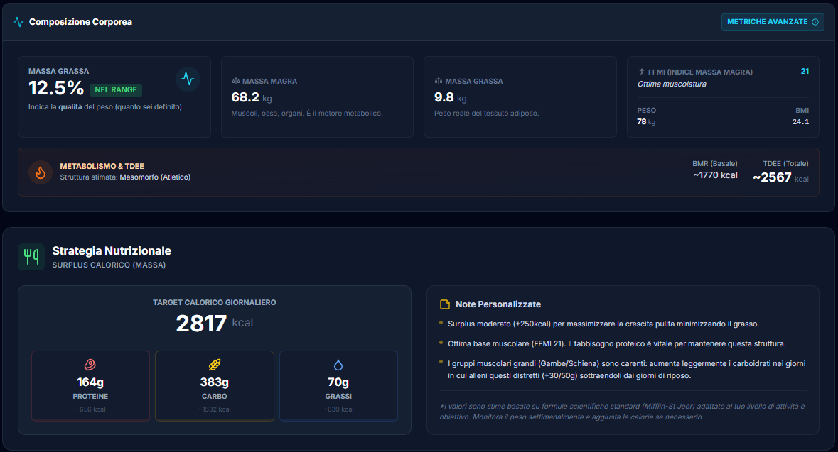Viewport: 838px width, 452px height.
Task: Click the note icon beside Note Personalizzate
Action: pos(445,304)
